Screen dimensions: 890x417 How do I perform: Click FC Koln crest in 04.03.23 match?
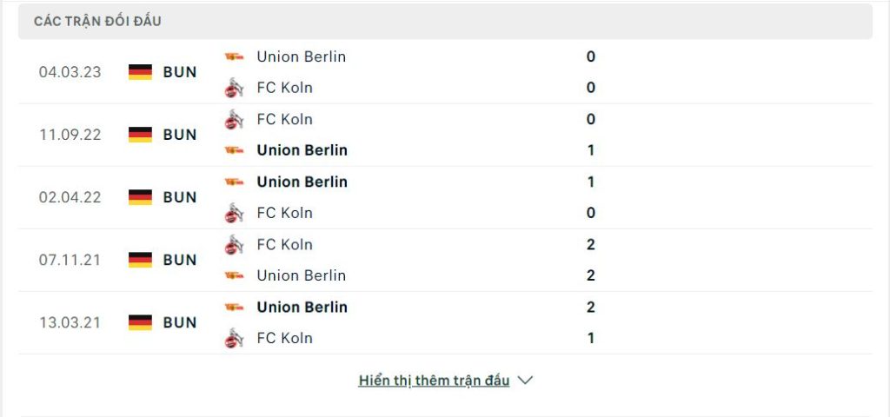[234, 88]
